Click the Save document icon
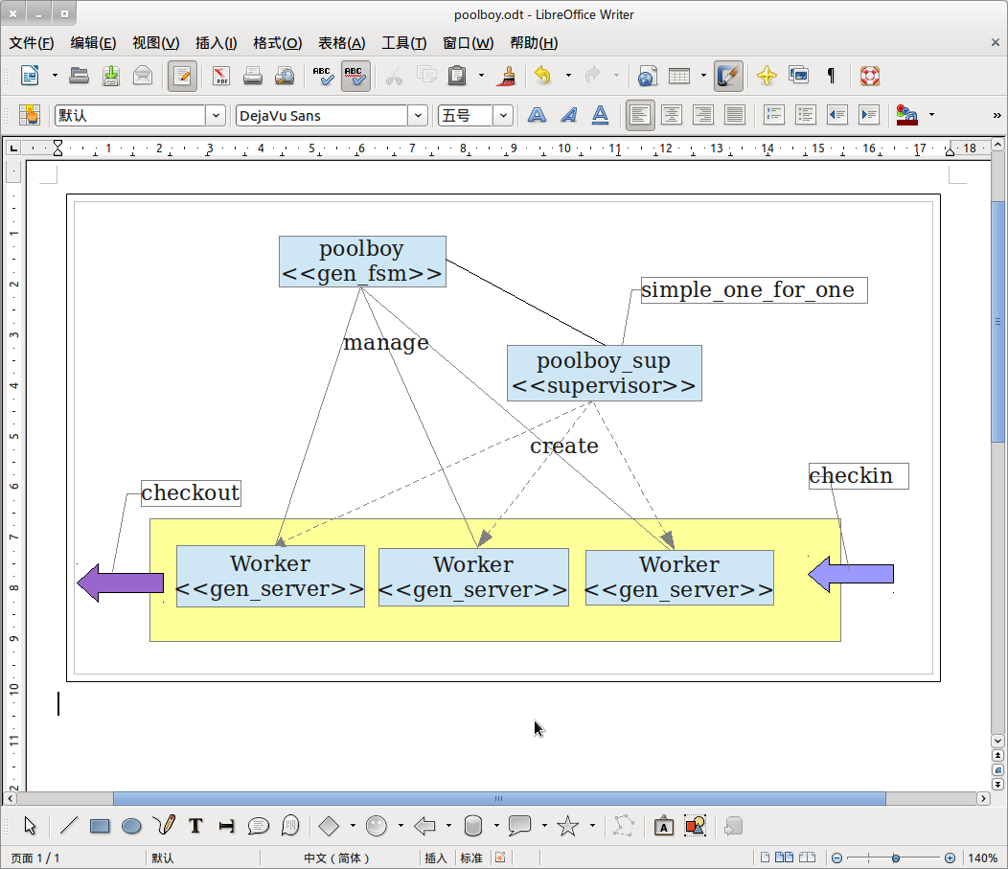Screen dimensions: 1008x869 point(111,76)
